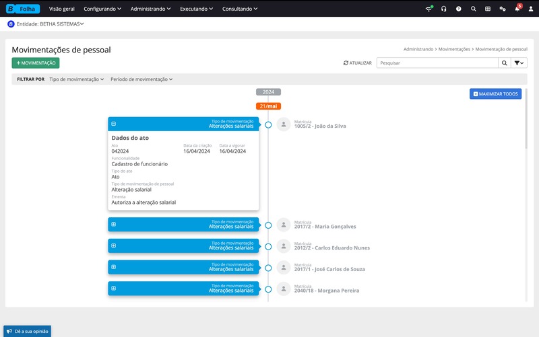Open the advanced filter funnel dropdown

coord(519,63)
